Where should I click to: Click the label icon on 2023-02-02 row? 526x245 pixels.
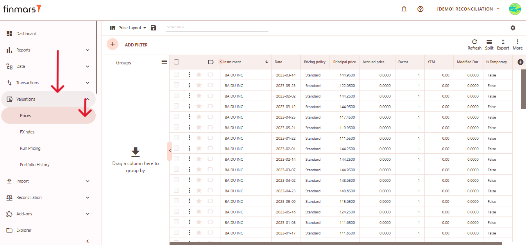210,96
